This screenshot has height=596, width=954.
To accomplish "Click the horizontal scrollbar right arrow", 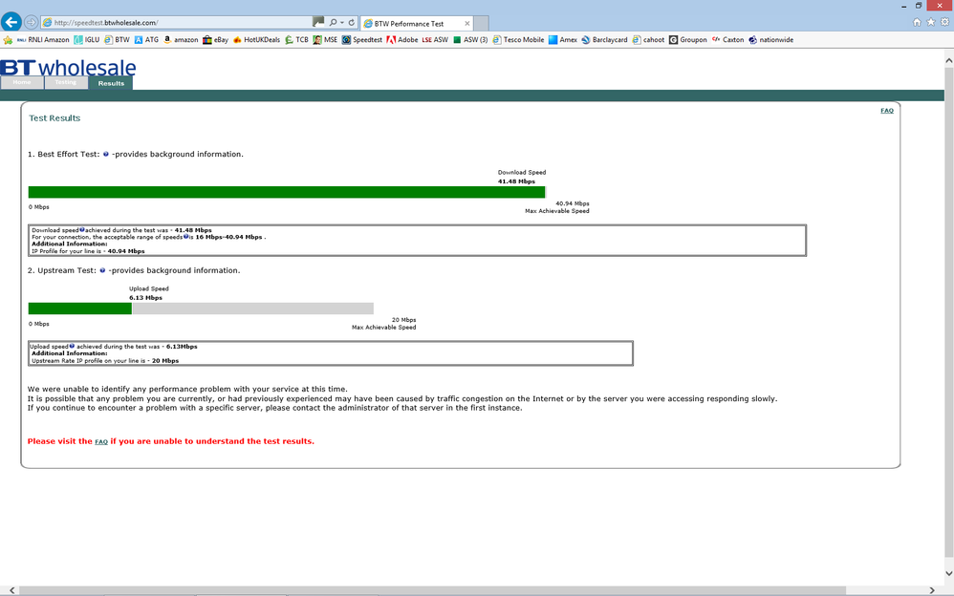I will pyautogui.click(x=931, y=590).
